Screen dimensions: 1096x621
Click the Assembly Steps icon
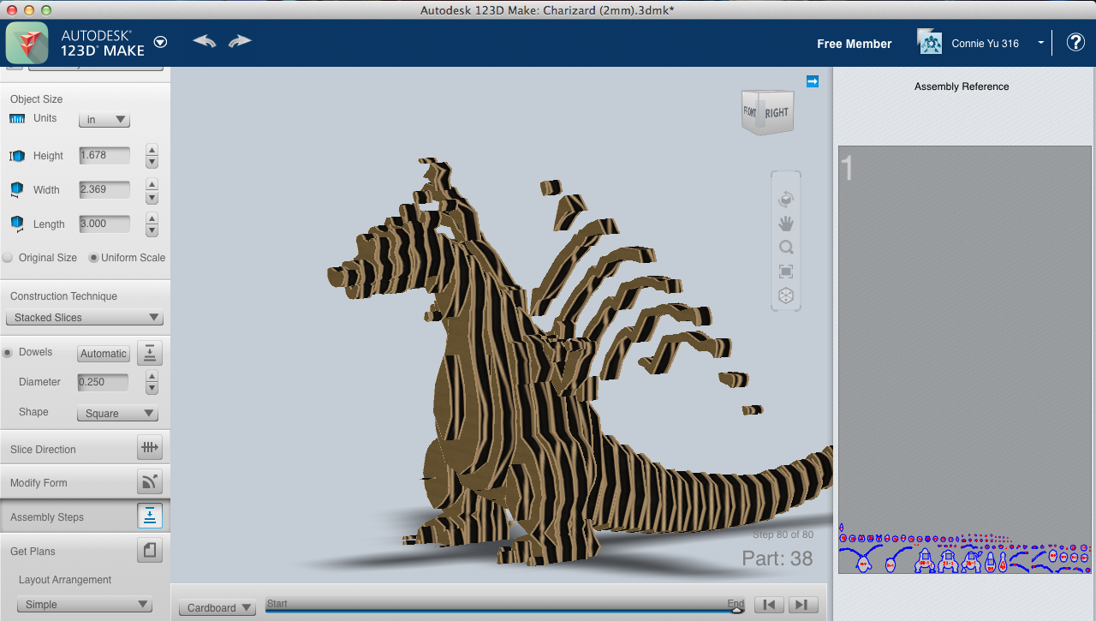(x=149, y=516)
